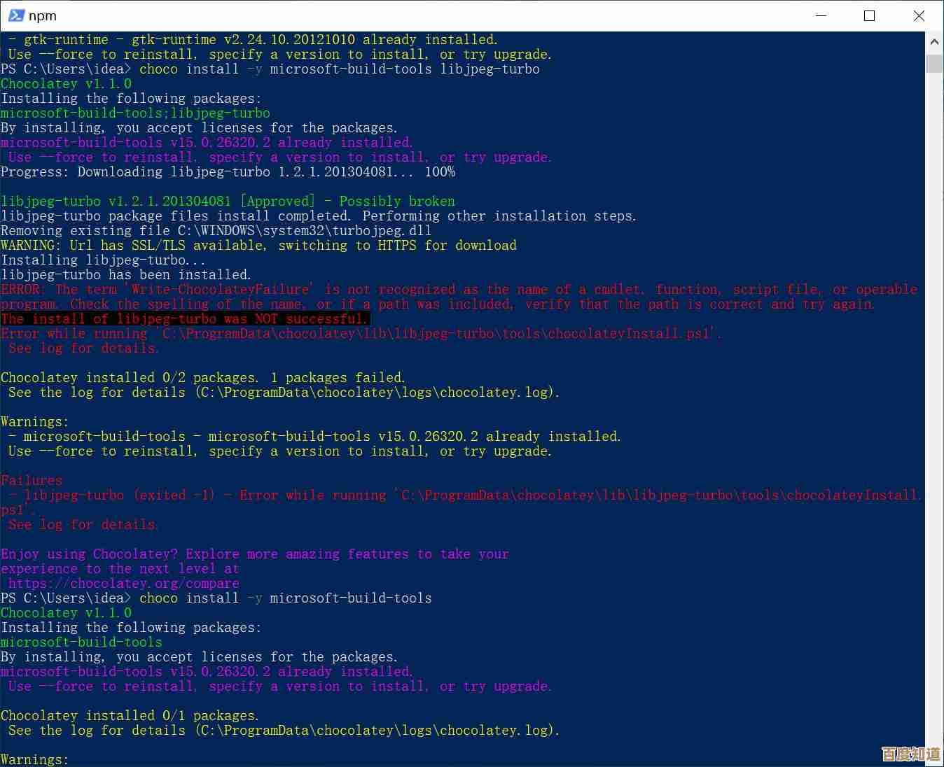
Task: Click the 'Enjoy using Chocolatey?' promo text
Action: (254, 554)
